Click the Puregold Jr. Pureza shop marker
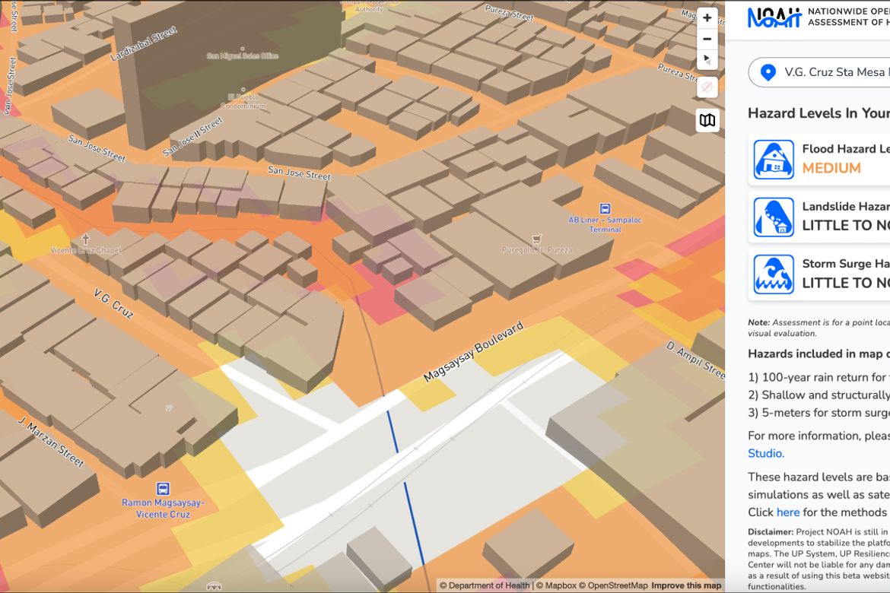890x593 pixels. 536,239
